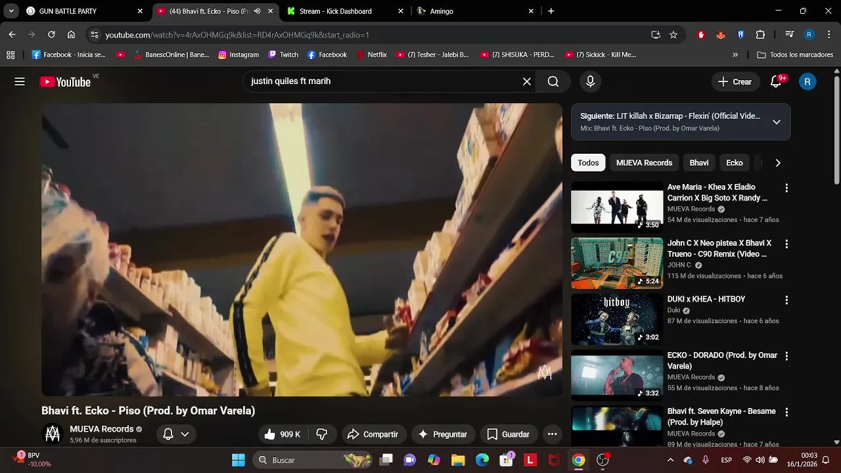Open DUKI x KHEA HITBOY thumbnail
The width and height of the screenshot is (841, 473).
tap(617, 319)
